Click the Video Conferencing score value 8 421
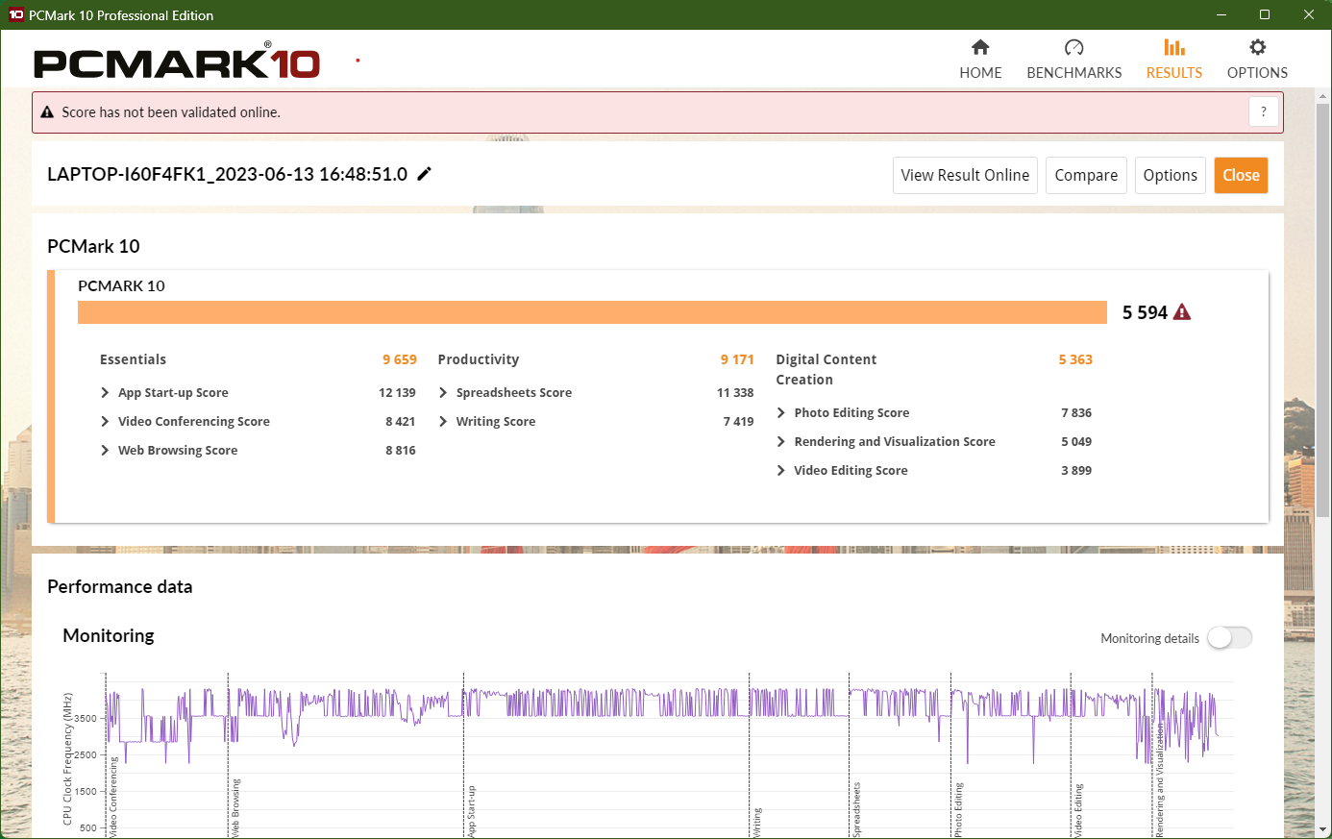1332x839 pixels. 401,422
